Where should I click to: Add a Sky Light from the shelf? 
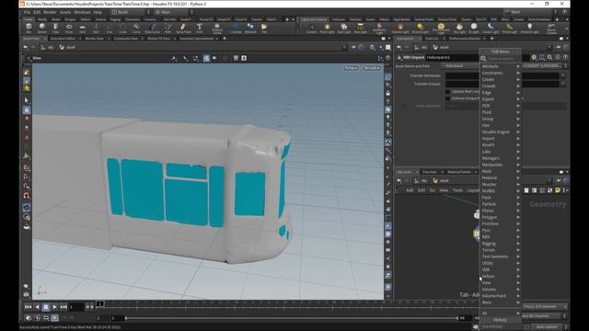(x=459, y=29)
